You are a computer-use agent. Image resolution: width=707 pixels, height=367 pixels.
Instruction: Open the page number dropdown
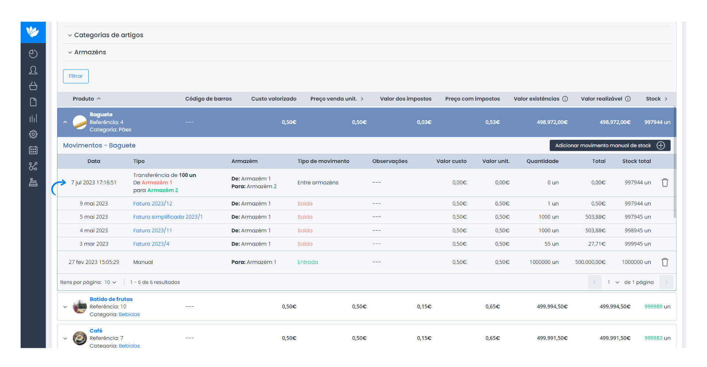[x=613, y=282]
